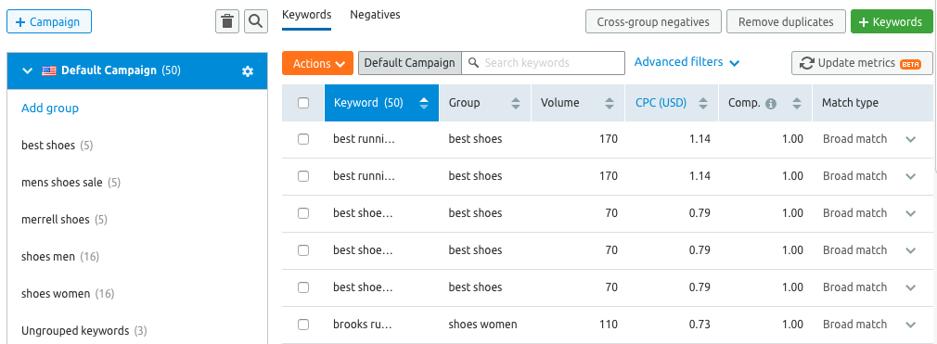Image resolution: width=937 pixels, height=344 pixels.
Task: Click the Comp. info icon
Action: point(771,103)
